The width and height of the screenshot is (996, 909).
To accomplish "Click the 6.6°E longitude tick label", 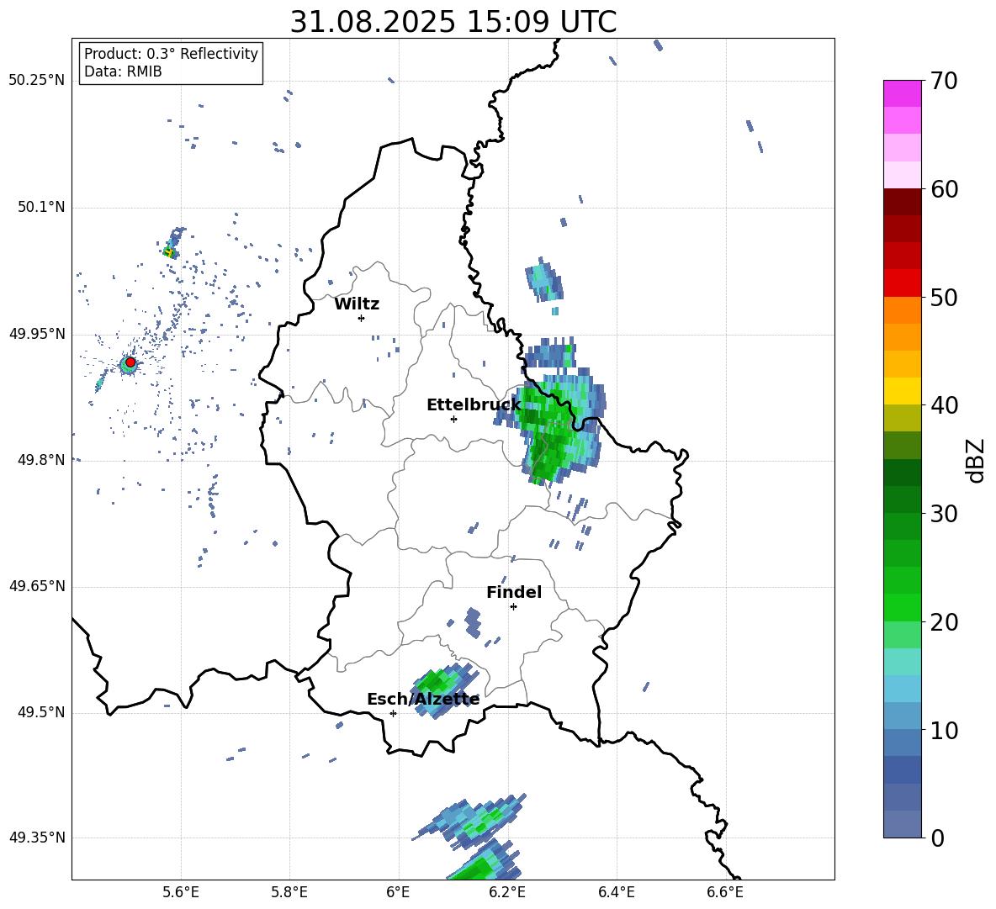I will click(x=725, y=892).
